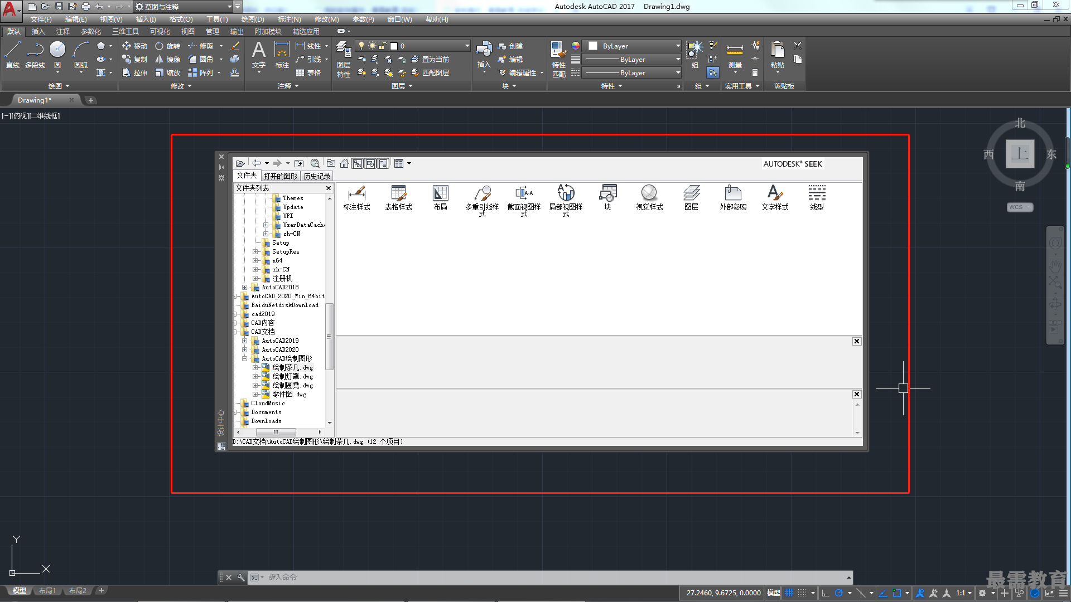This screenshot has width=1071, height=602.
Task: Click the Insert block (插入) icon
Action: 484,55
